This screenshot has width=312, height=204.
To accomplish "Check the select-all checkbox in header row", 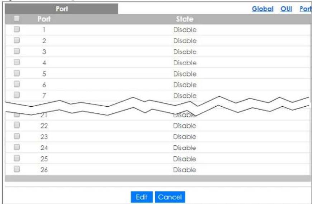I will 17,19.
